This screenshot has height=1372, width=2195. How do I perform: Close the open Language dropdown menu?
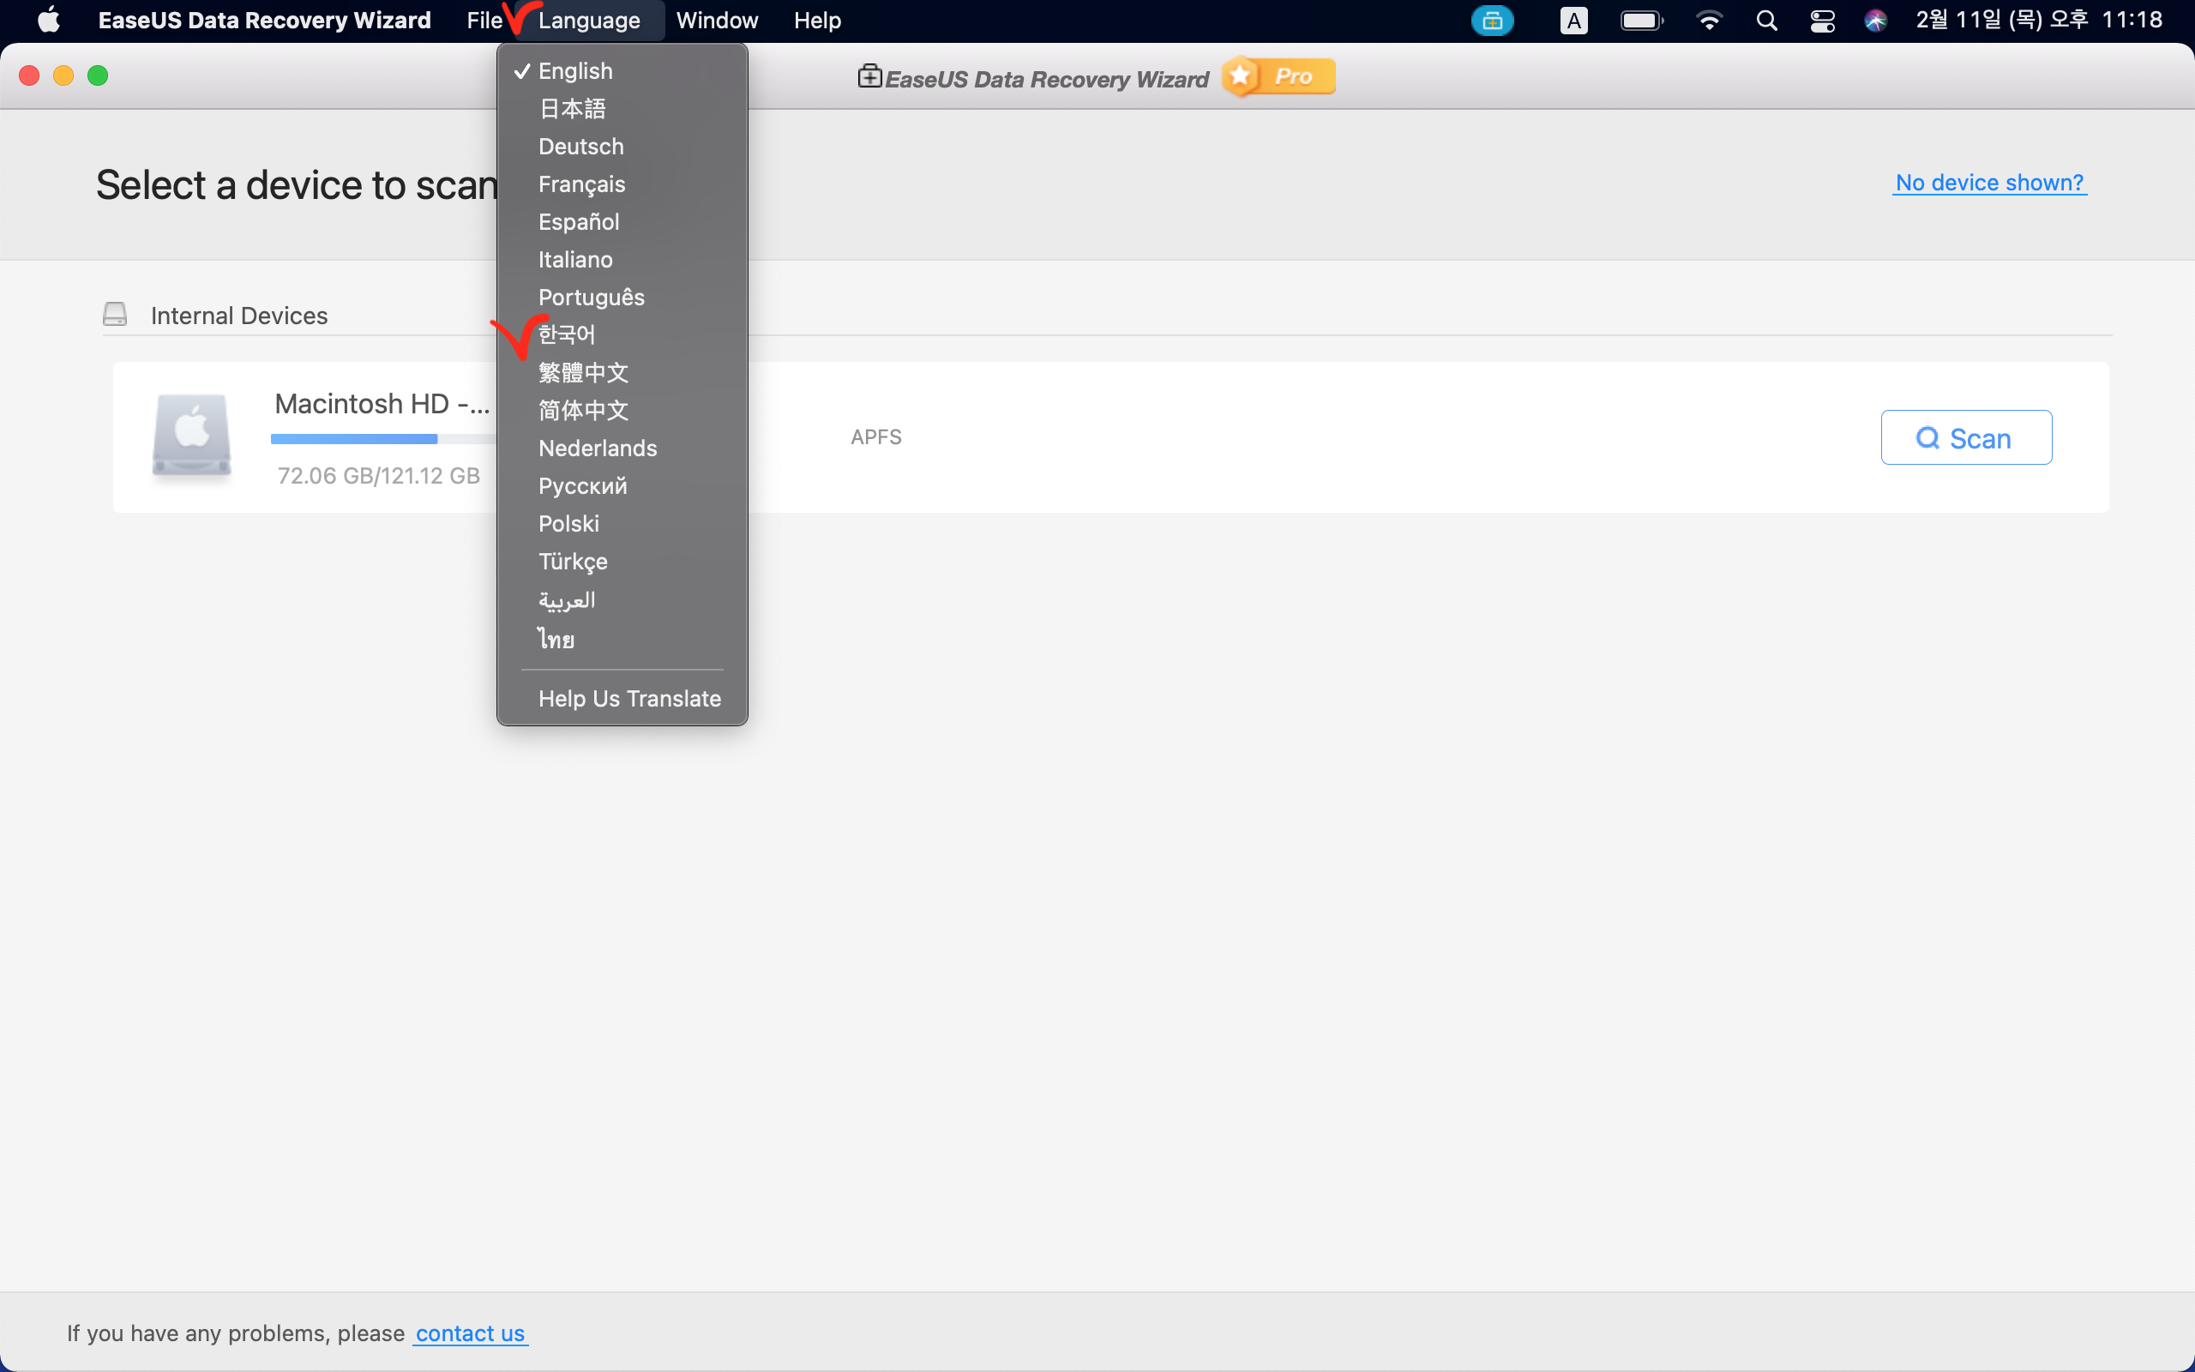(589, 20)
